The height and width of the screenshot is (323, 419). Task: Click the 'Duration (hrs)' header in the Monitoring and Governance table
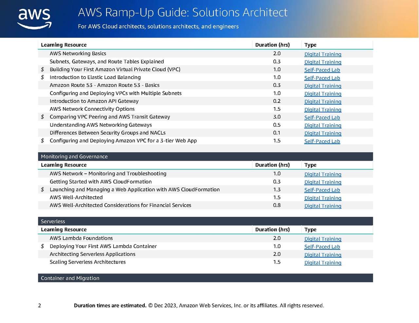pyautogui.click(x=272, y=165)
